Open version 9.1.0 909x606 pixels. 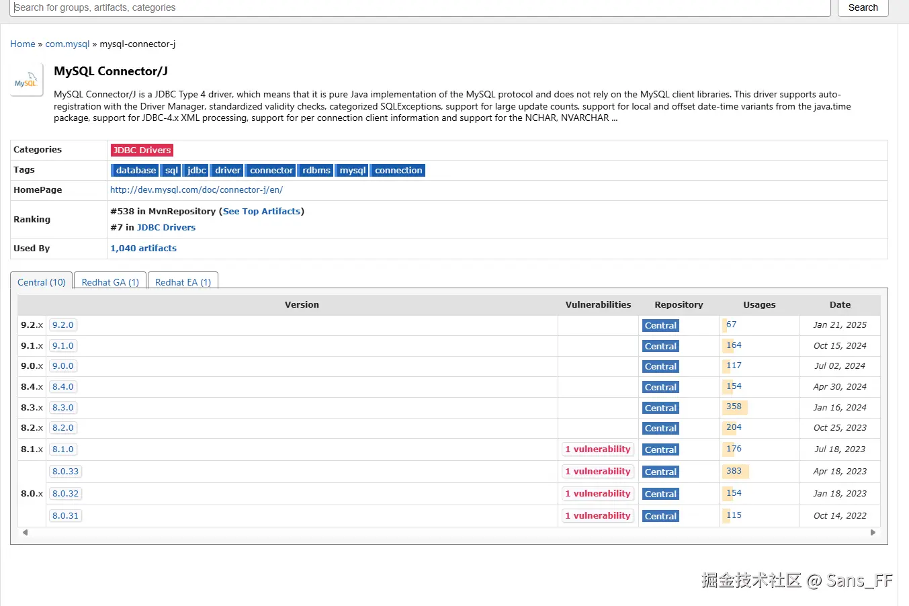tap(62, 346)
